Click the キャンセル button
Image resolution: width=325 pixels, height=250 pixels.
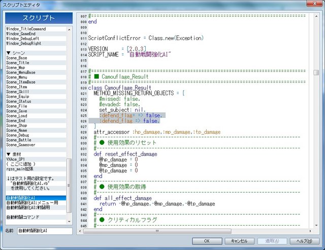click(239, 241)
